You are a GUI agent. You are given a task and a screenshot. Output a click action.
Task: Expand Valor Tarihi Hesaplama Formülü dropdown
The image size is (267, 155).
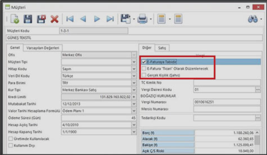click(x=134, y=111)
